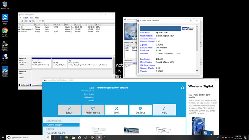Launch Google Chrome from the desktop
The height and width of the screenshot is (140, 249).
click(x=5, y=32)
